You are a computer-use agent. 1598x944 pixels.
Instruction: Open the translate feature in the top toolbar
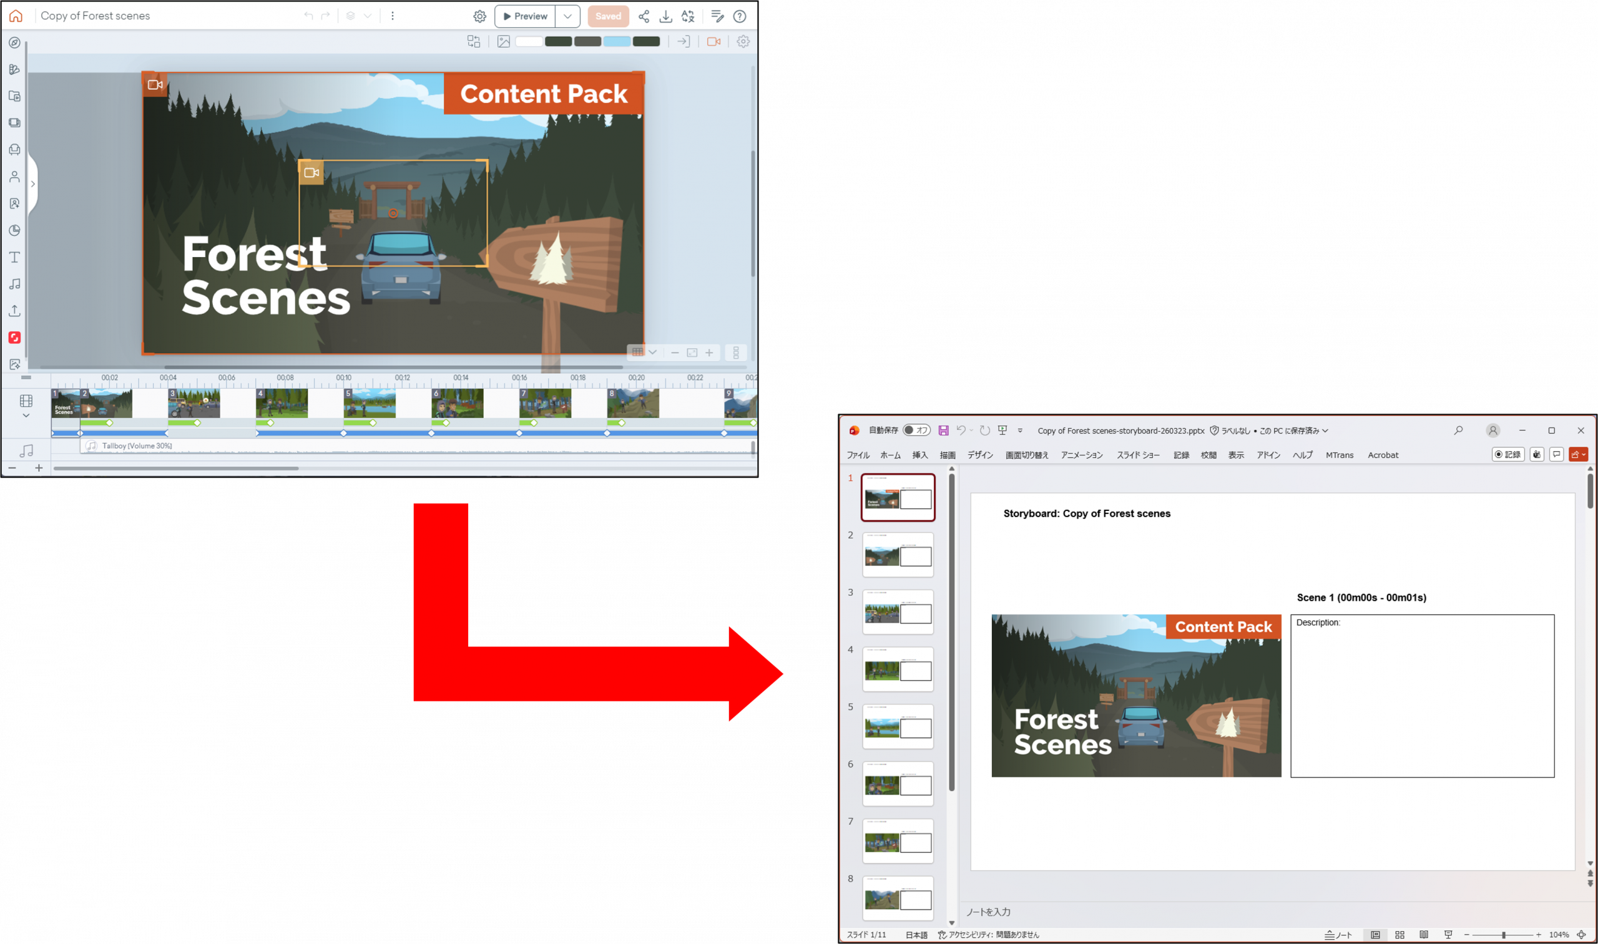pyautogui.click(x=687, y=17)
